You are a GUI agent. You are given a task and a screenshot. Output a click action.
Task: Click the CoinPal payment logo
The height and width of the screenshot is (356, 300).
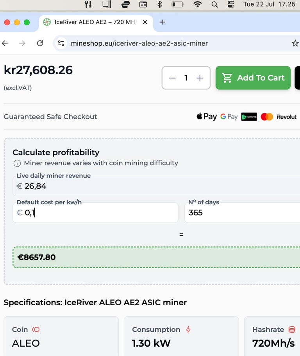pyautogui.click(x=249, y=117)
